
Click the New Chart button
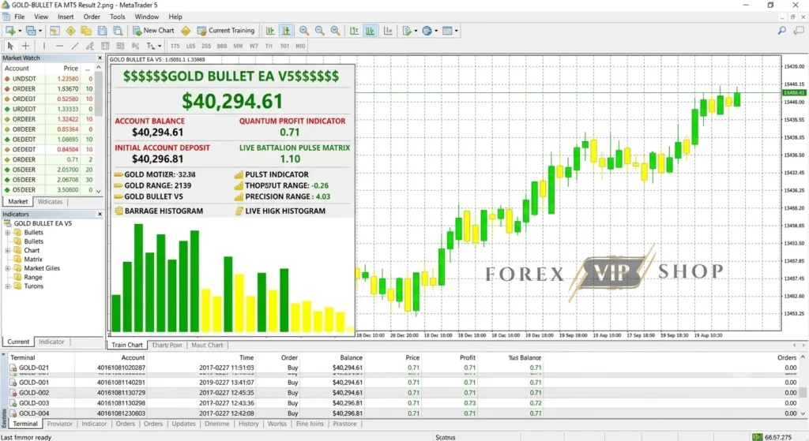coord(154,31)
